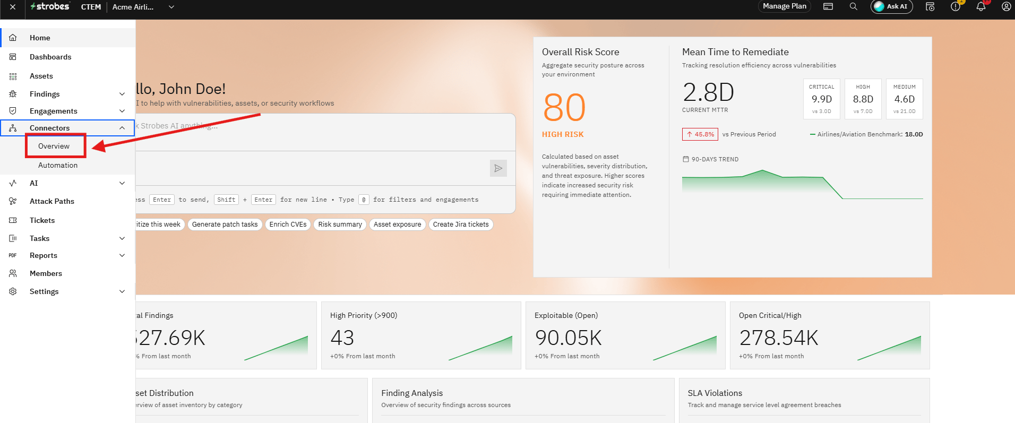Click the Ask Strobes AI input field
This screenshot has height=423, width=1015.
(325, 132)
